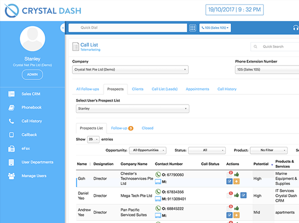Collapse the left sidebar with arrow toggle

tap(62, 28)
